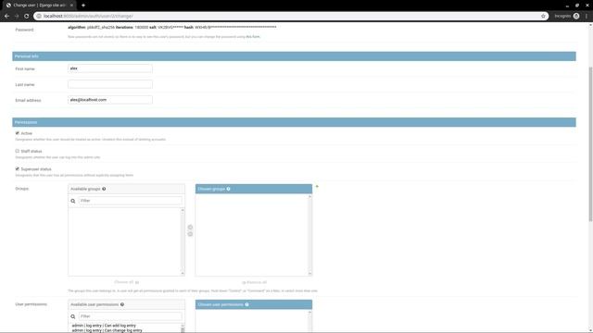The width and height of the screenshot is (593, 333).
Task: Click the Chosen groups list box
Action: [254, 235]
